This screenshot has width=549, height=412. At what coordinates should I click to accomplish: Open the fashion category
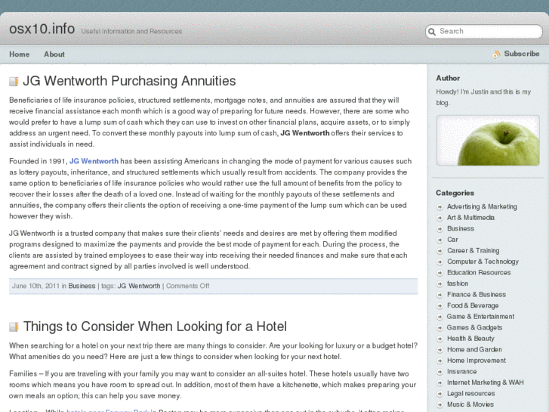tap(458, 283)
